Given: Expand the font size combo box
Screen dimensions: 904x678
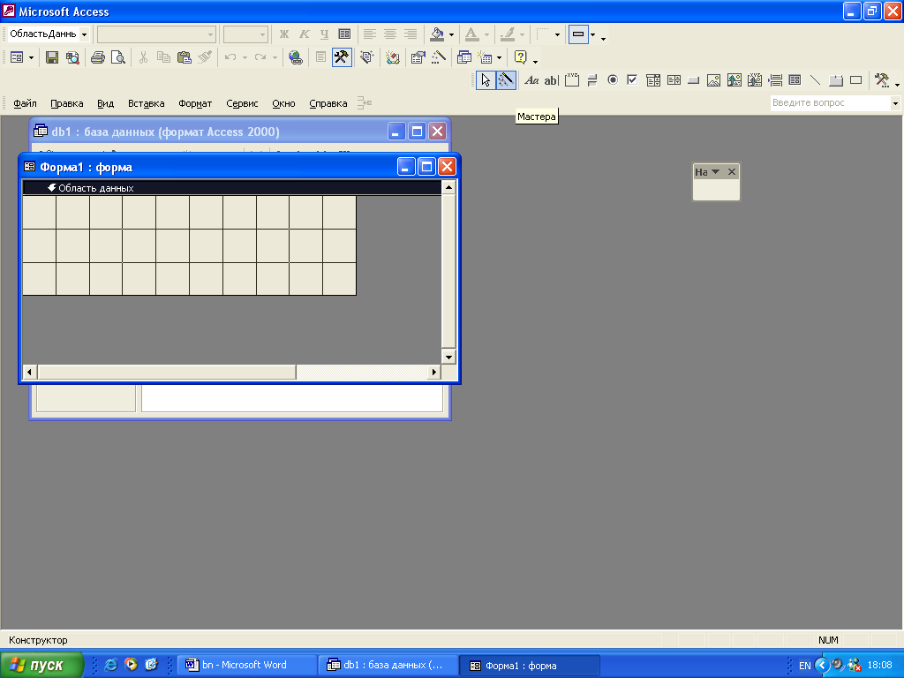Looking at the screenshot, I should 262,34.
